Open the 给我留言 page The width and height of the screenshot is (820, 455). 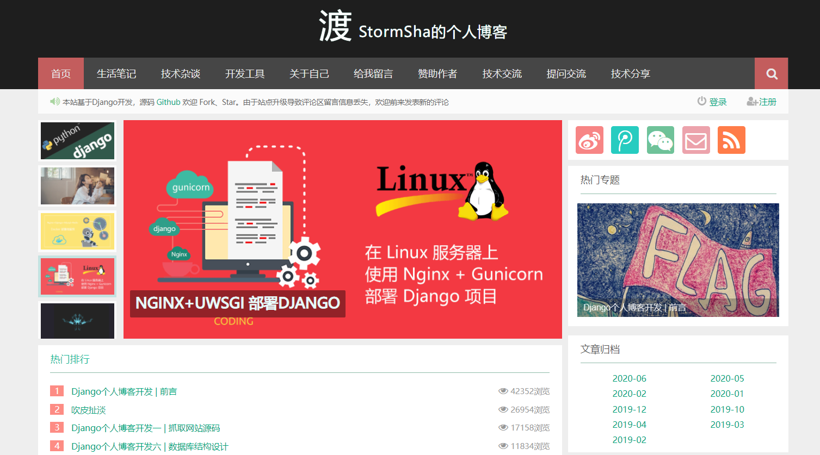tap(373, 73)
